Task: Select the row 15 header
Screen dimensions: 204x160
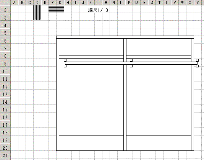Action: pyautogui.click(x=5, y=110)
